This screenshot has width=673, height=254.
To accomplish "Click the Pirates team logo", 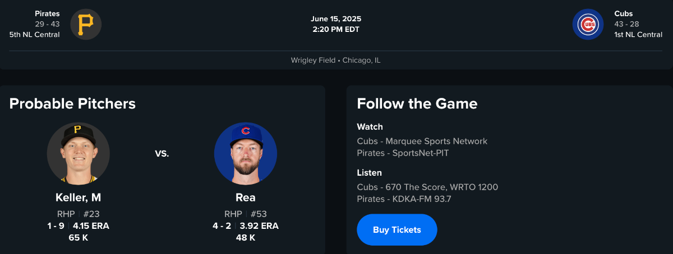I will 86,24.
